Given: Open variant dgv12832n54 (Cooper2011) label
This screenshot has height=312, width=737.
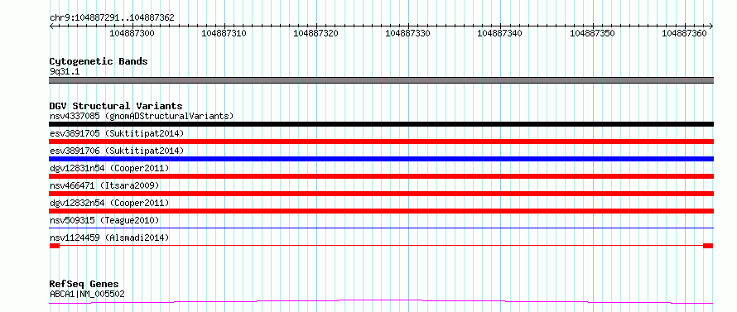Looking at the screenshot, I should (109, 203).
